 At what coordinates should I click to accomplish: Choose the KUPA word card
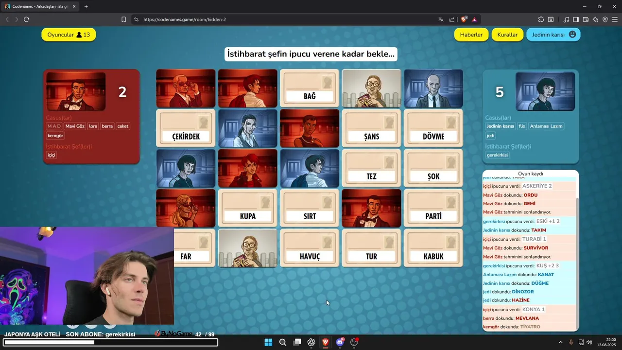tap(247, 208)
